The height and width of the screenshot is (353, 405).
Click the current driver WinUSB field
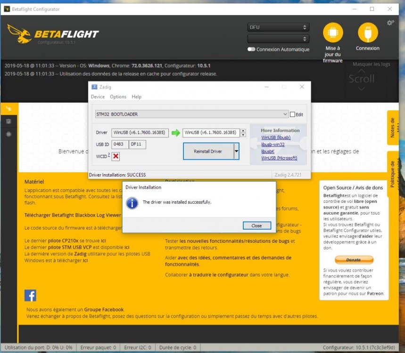coord(140,133)
